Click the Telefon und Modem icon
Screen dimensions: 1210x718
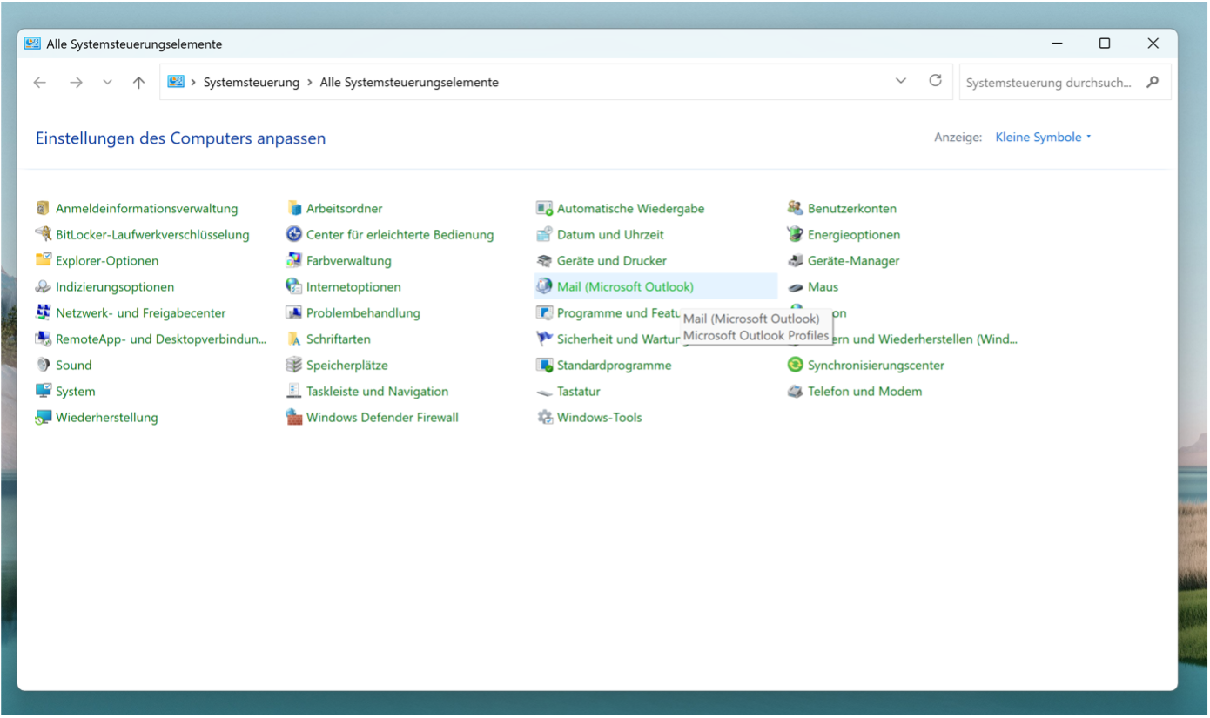coord(795,392)
